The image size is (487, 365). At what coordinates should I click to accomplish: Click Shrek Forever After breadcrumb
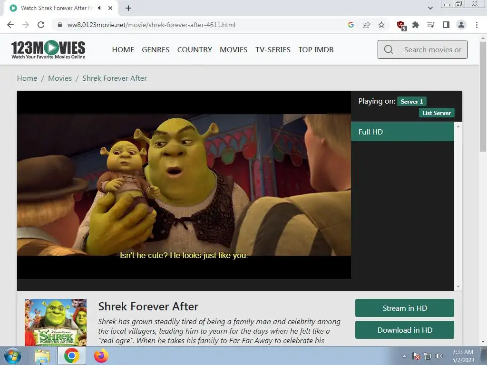click(115, 78)
